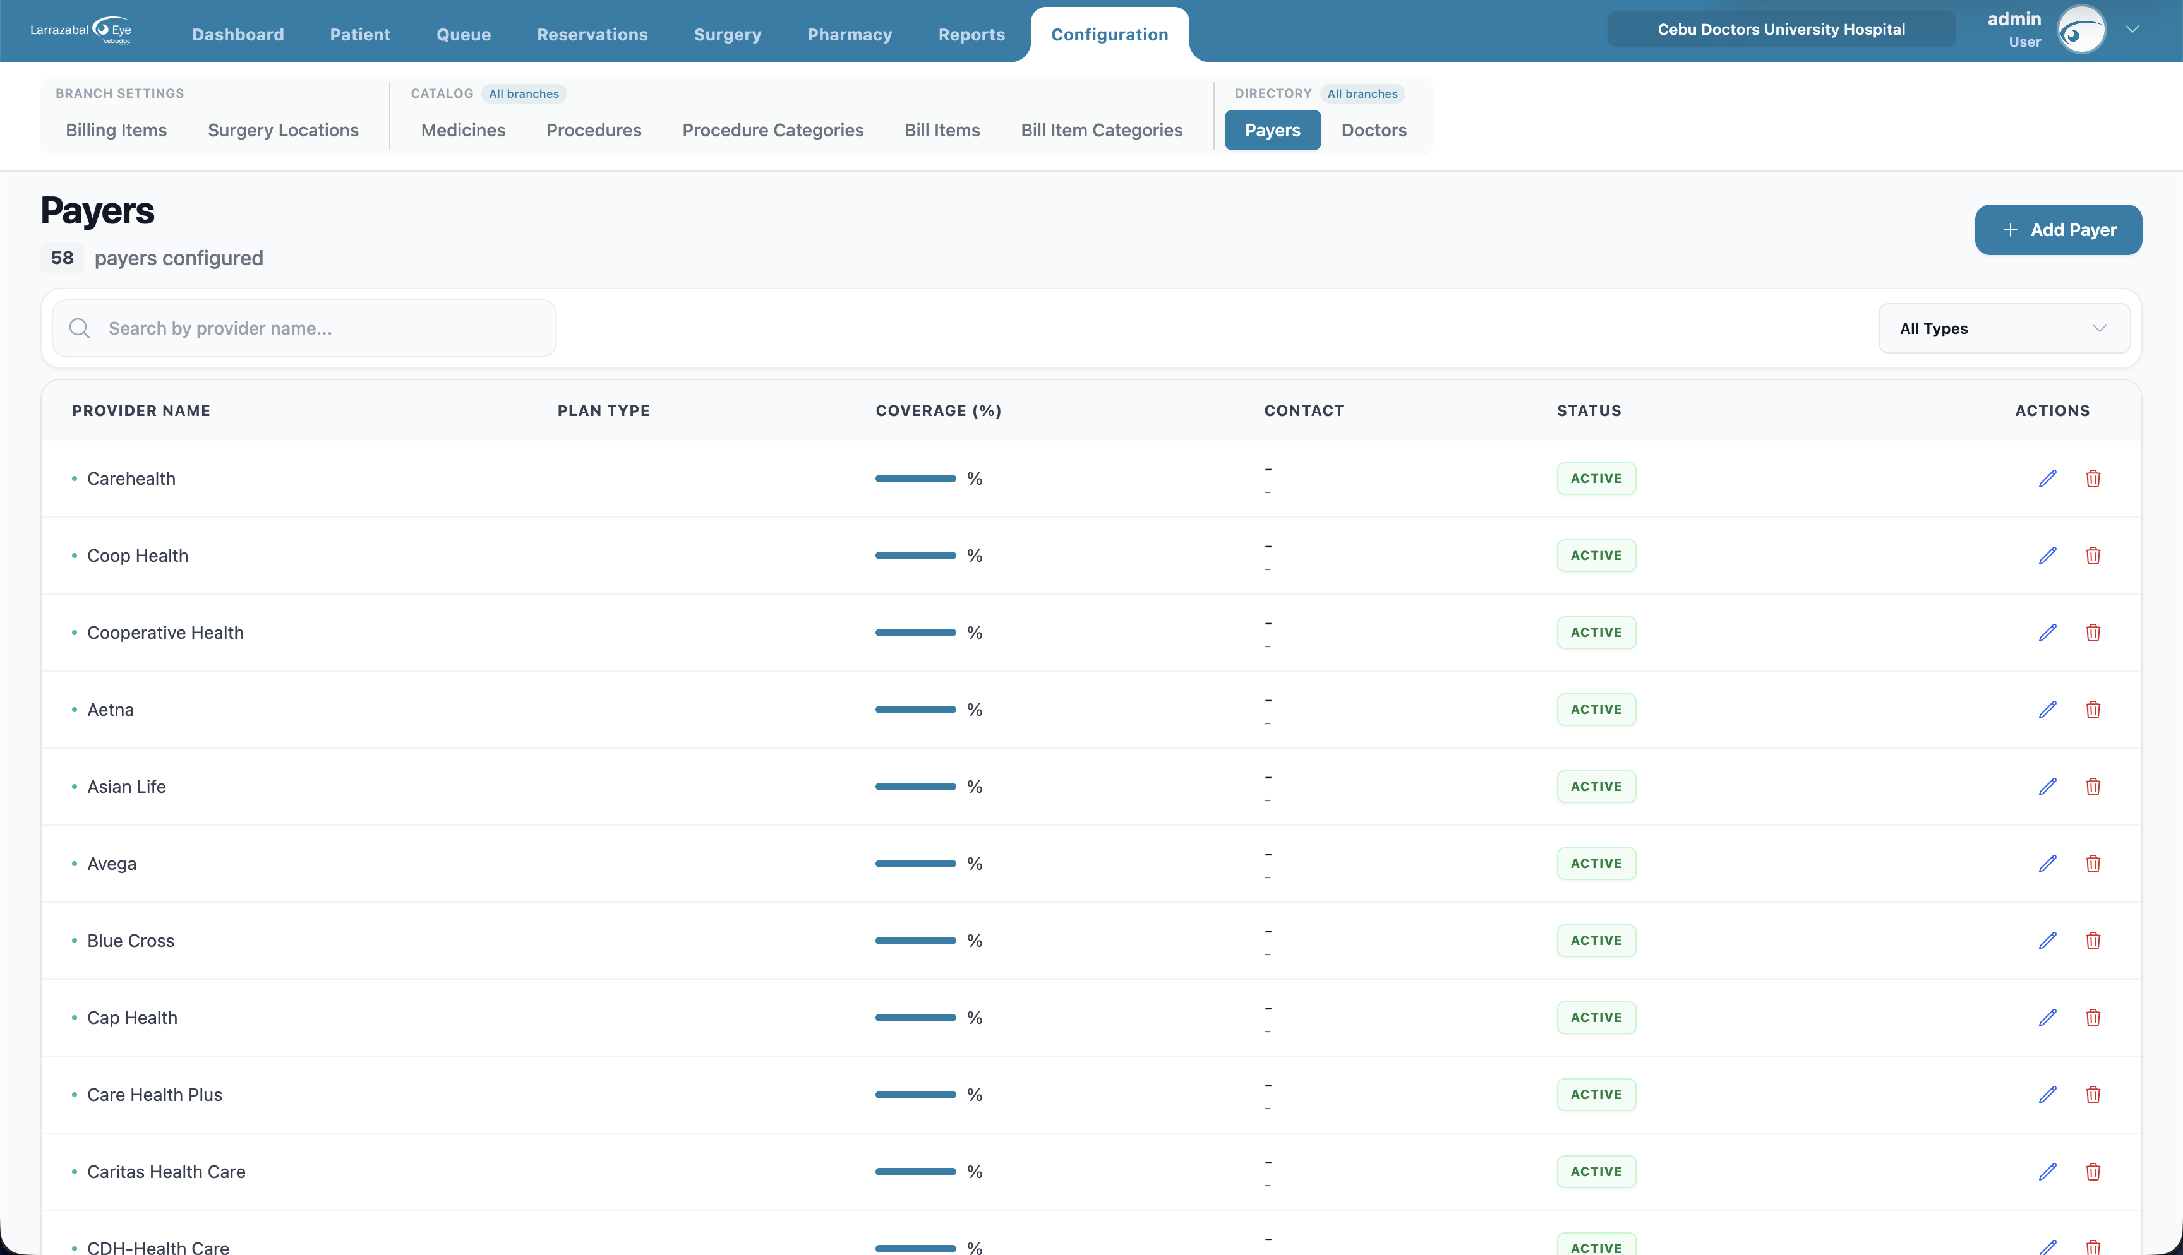Viewport: 2183px width, 1255px height.
Task: Click the Avega ACTIVE status badge
Action: tap(1597, 864)
